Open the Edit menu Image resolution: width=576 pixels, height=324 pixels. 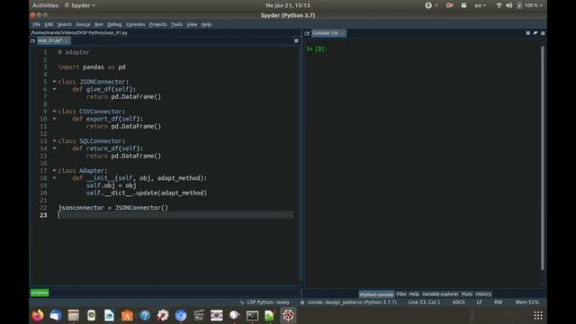[x=49, y=24]
